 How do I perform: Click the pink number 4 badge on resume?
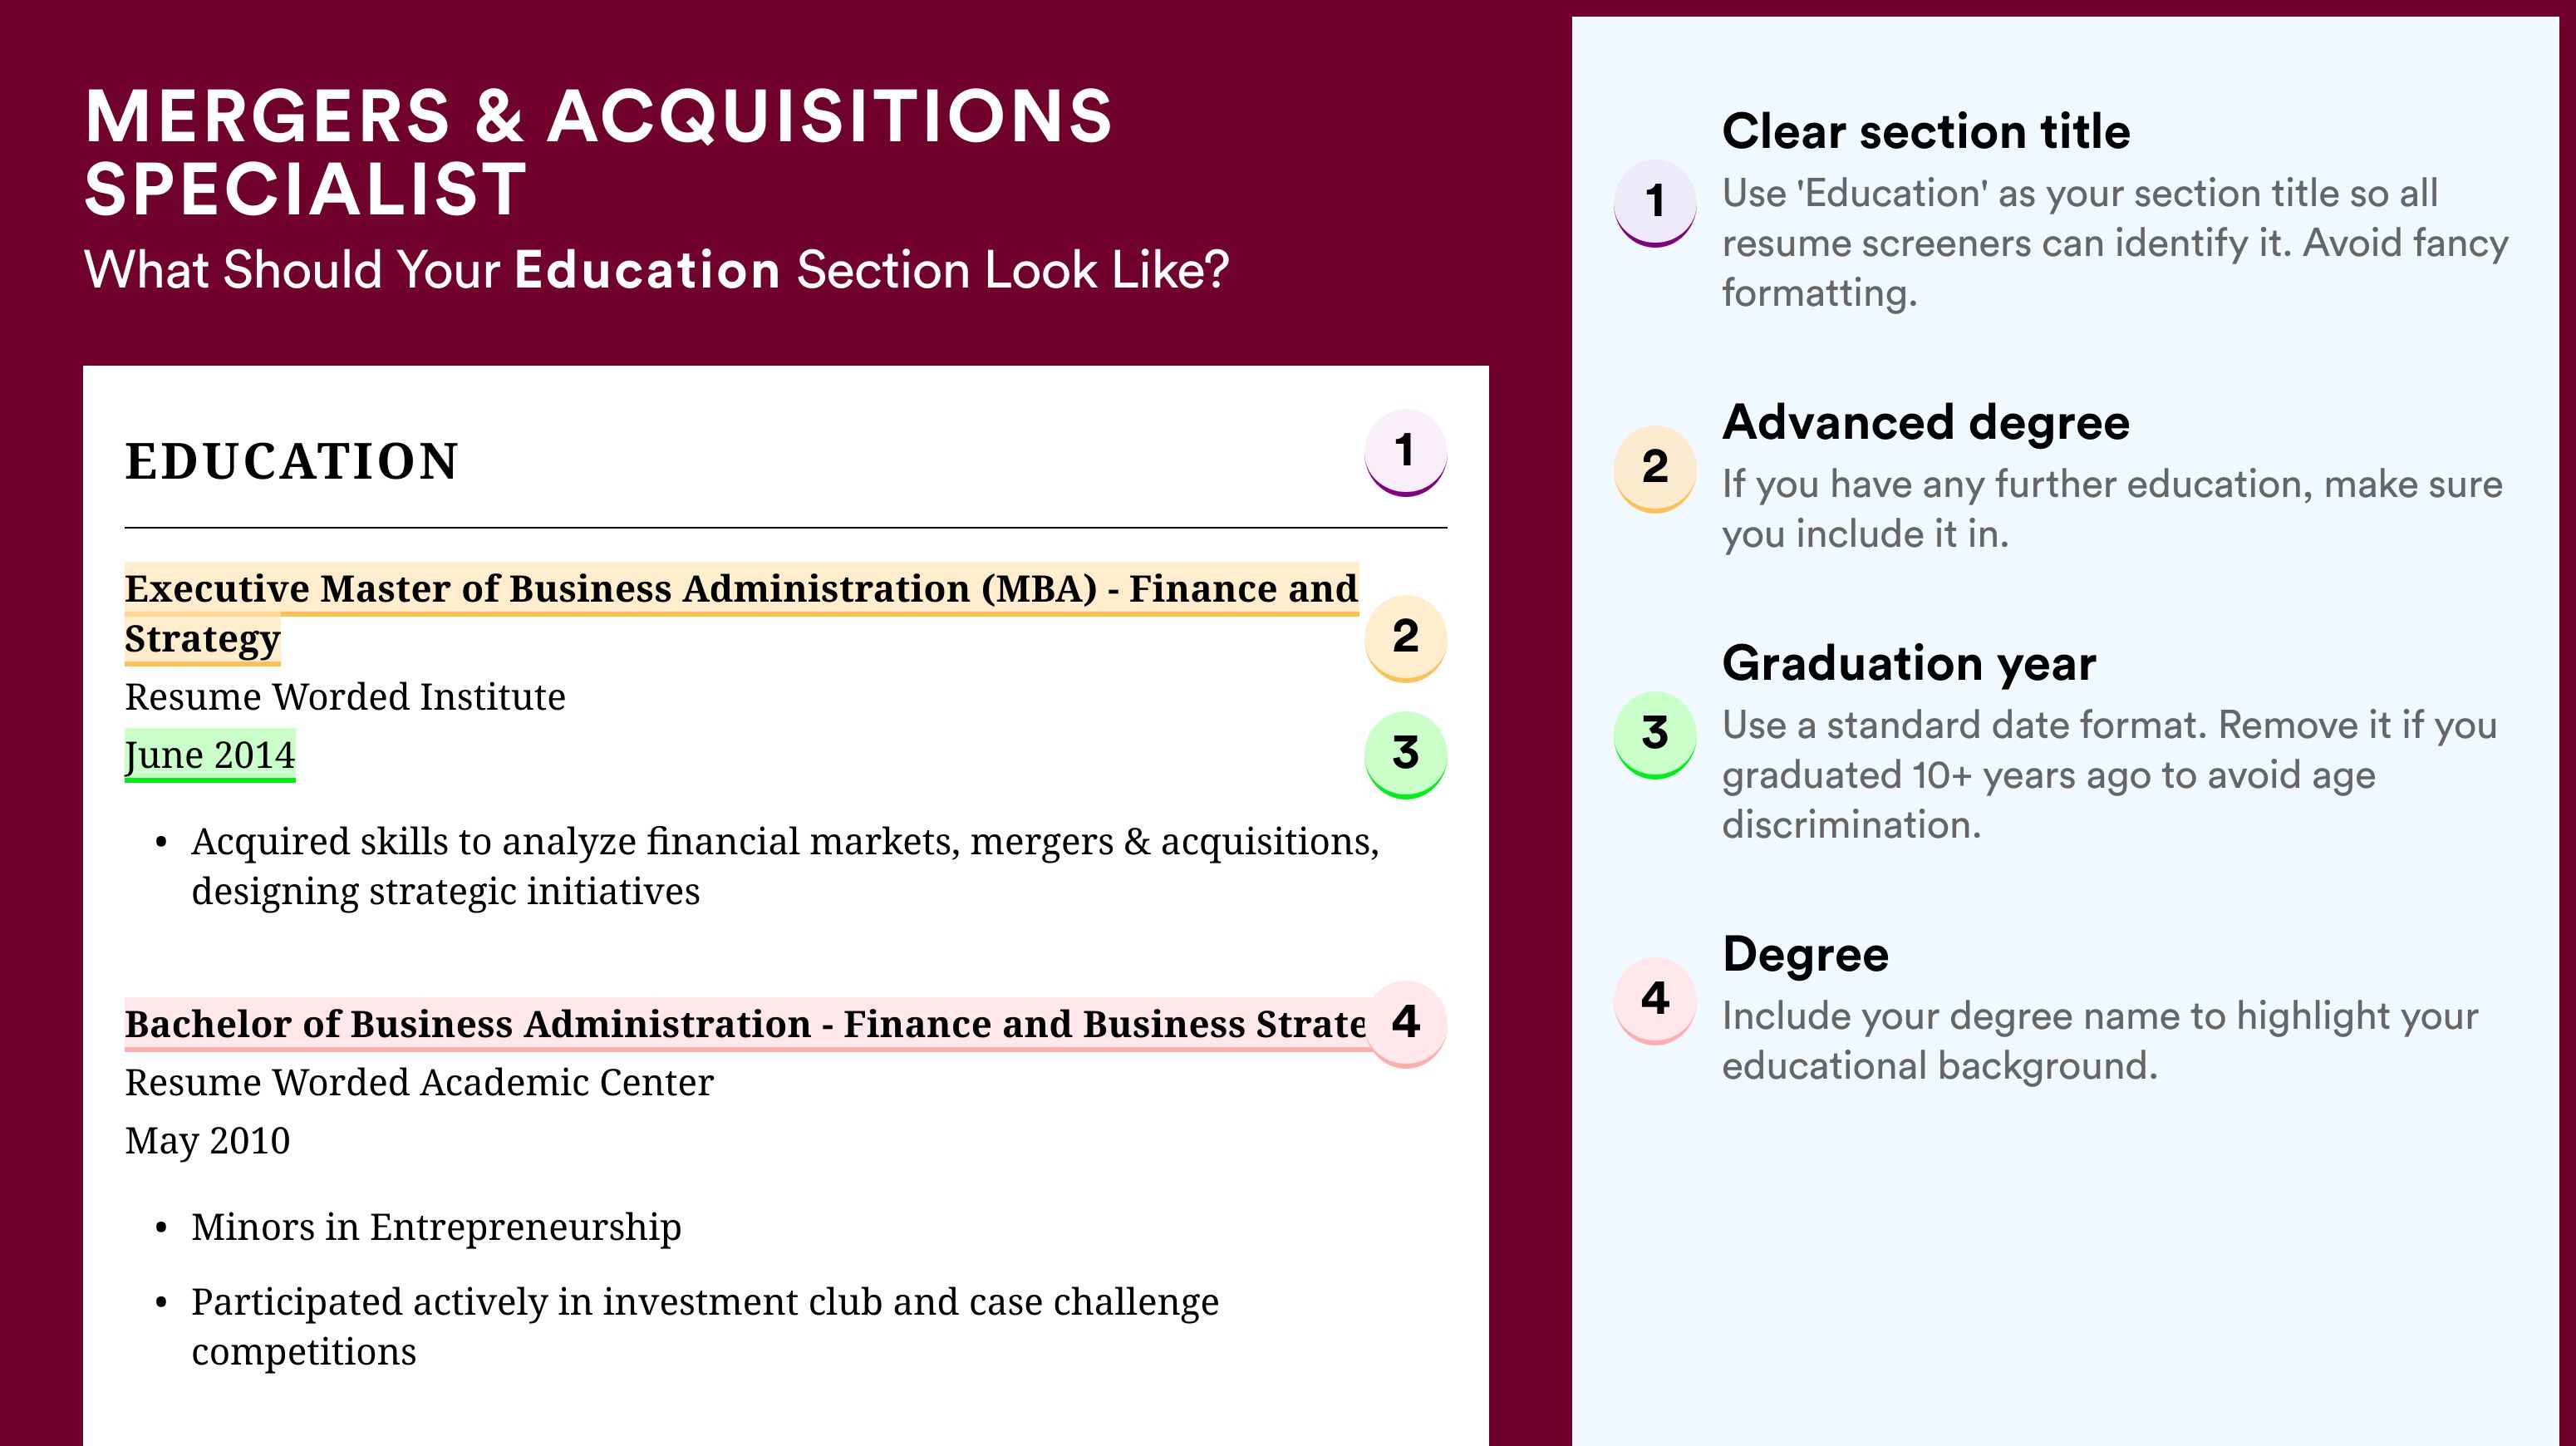[x=1405, y=1023]
